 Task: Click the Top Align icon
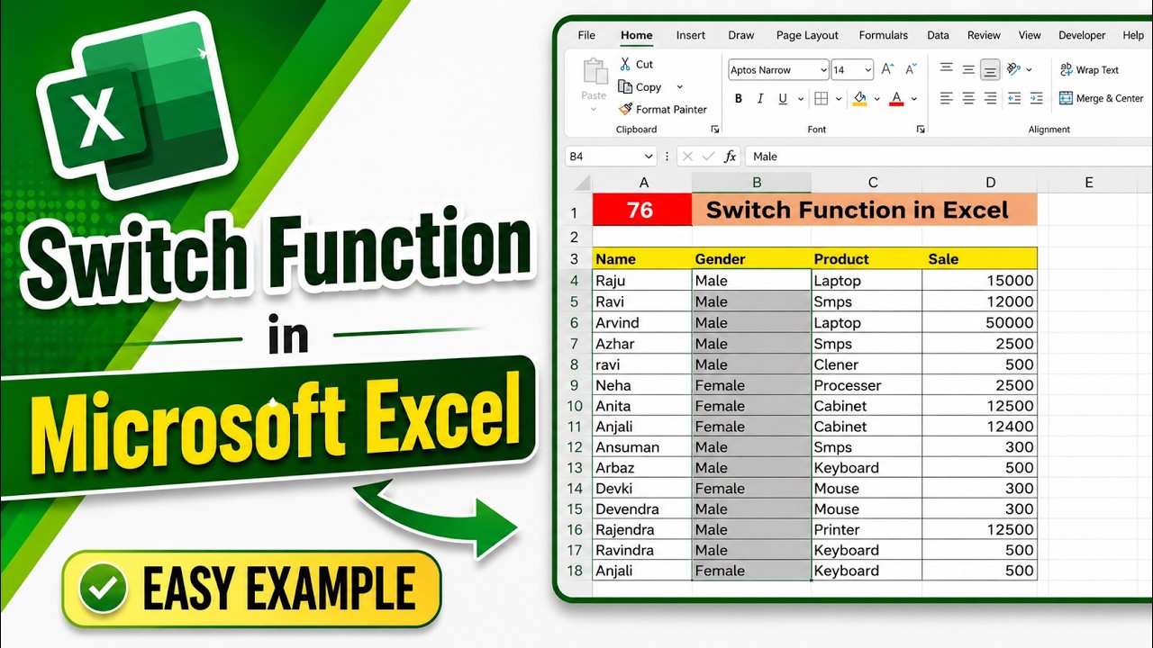pyautogui.click(x=946, y=68)
